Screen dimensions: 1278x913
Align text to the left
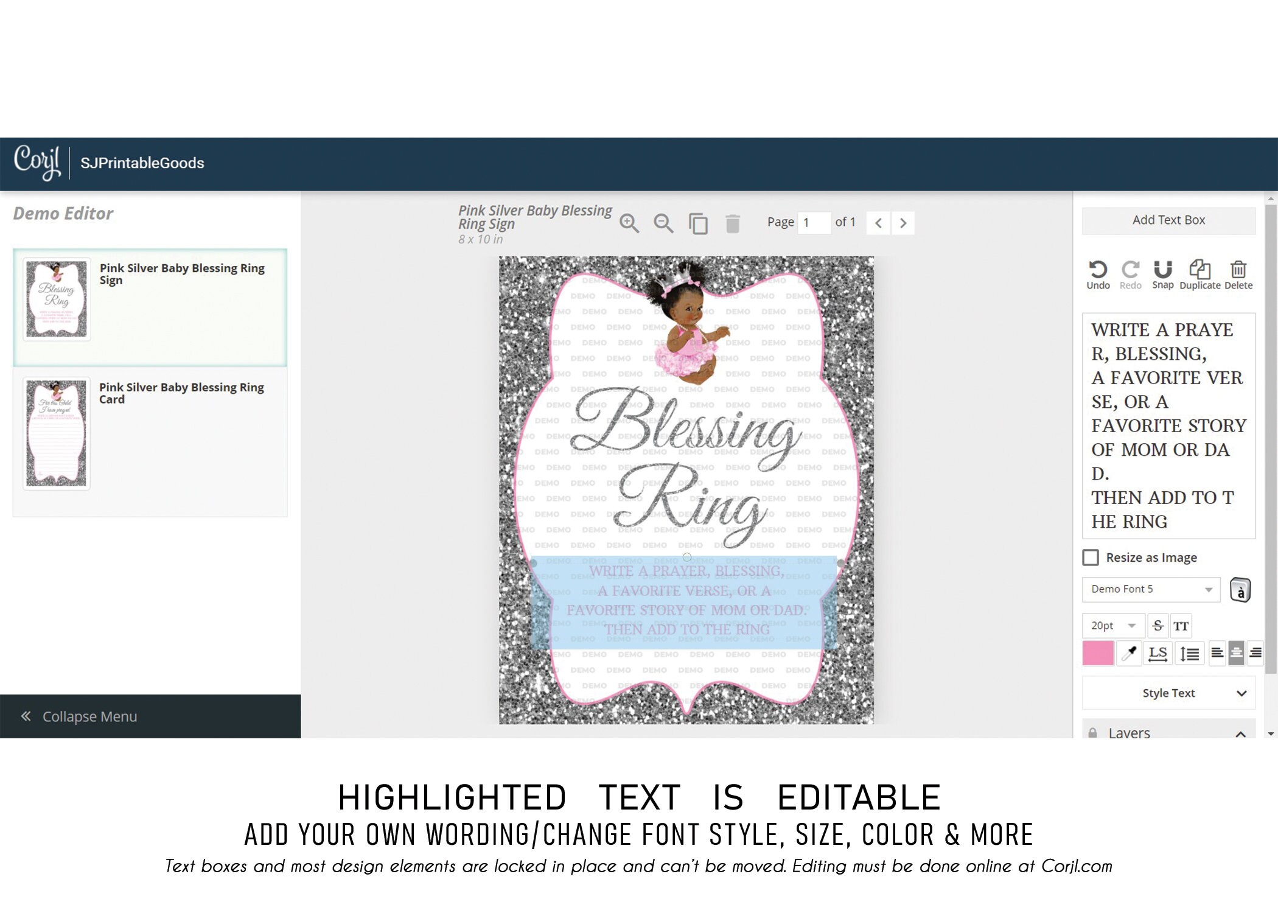(x=1217, y=654)
